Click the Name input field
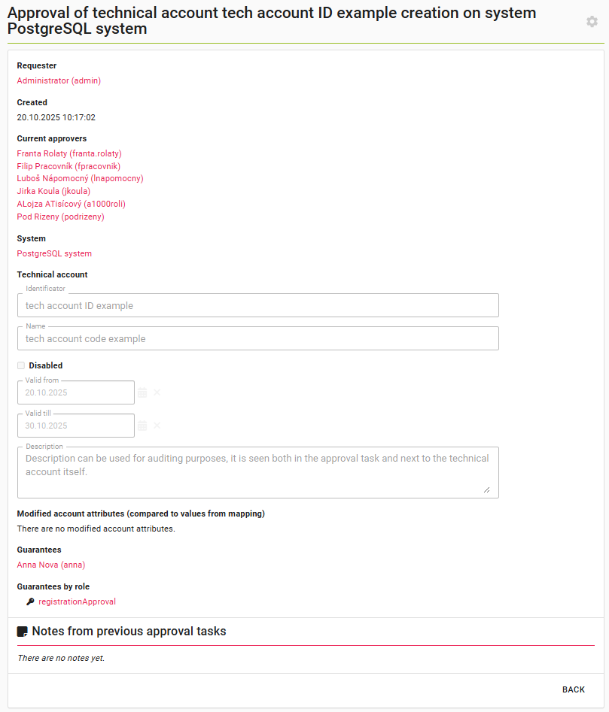 pos(257,338)
